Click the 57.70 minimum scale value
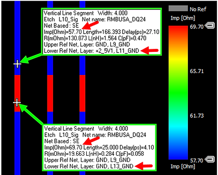The height and width of the screenshot is (175, 218). pyautogui.click(x=197, y=160)
